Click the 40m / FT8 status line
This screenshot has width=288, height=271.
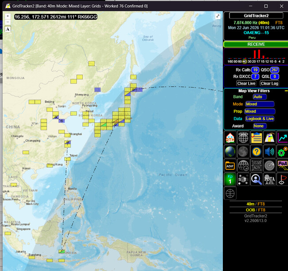[256, 204]
